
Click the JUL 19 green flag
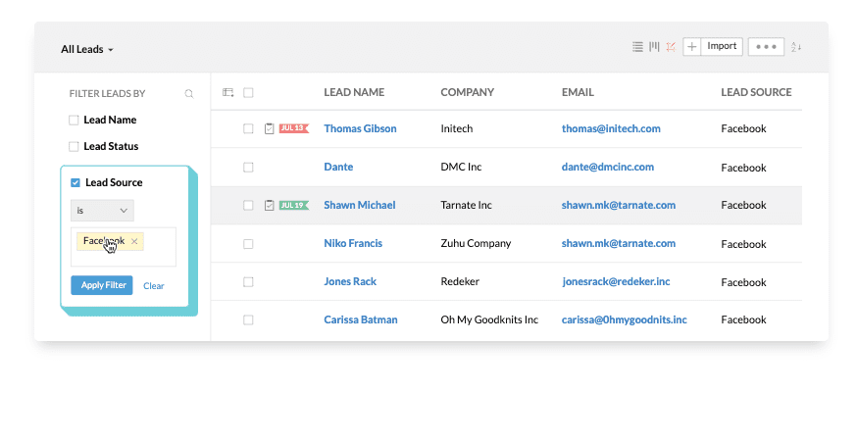pos(293,205)
